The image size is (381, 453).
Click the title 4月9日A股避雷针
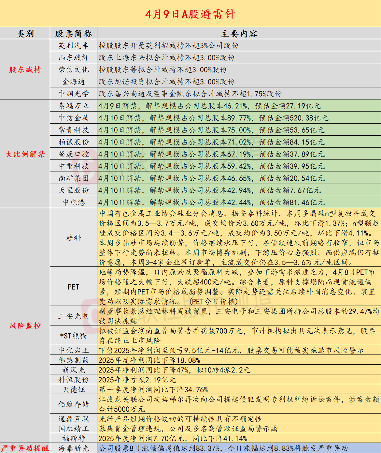click(190, 14)
